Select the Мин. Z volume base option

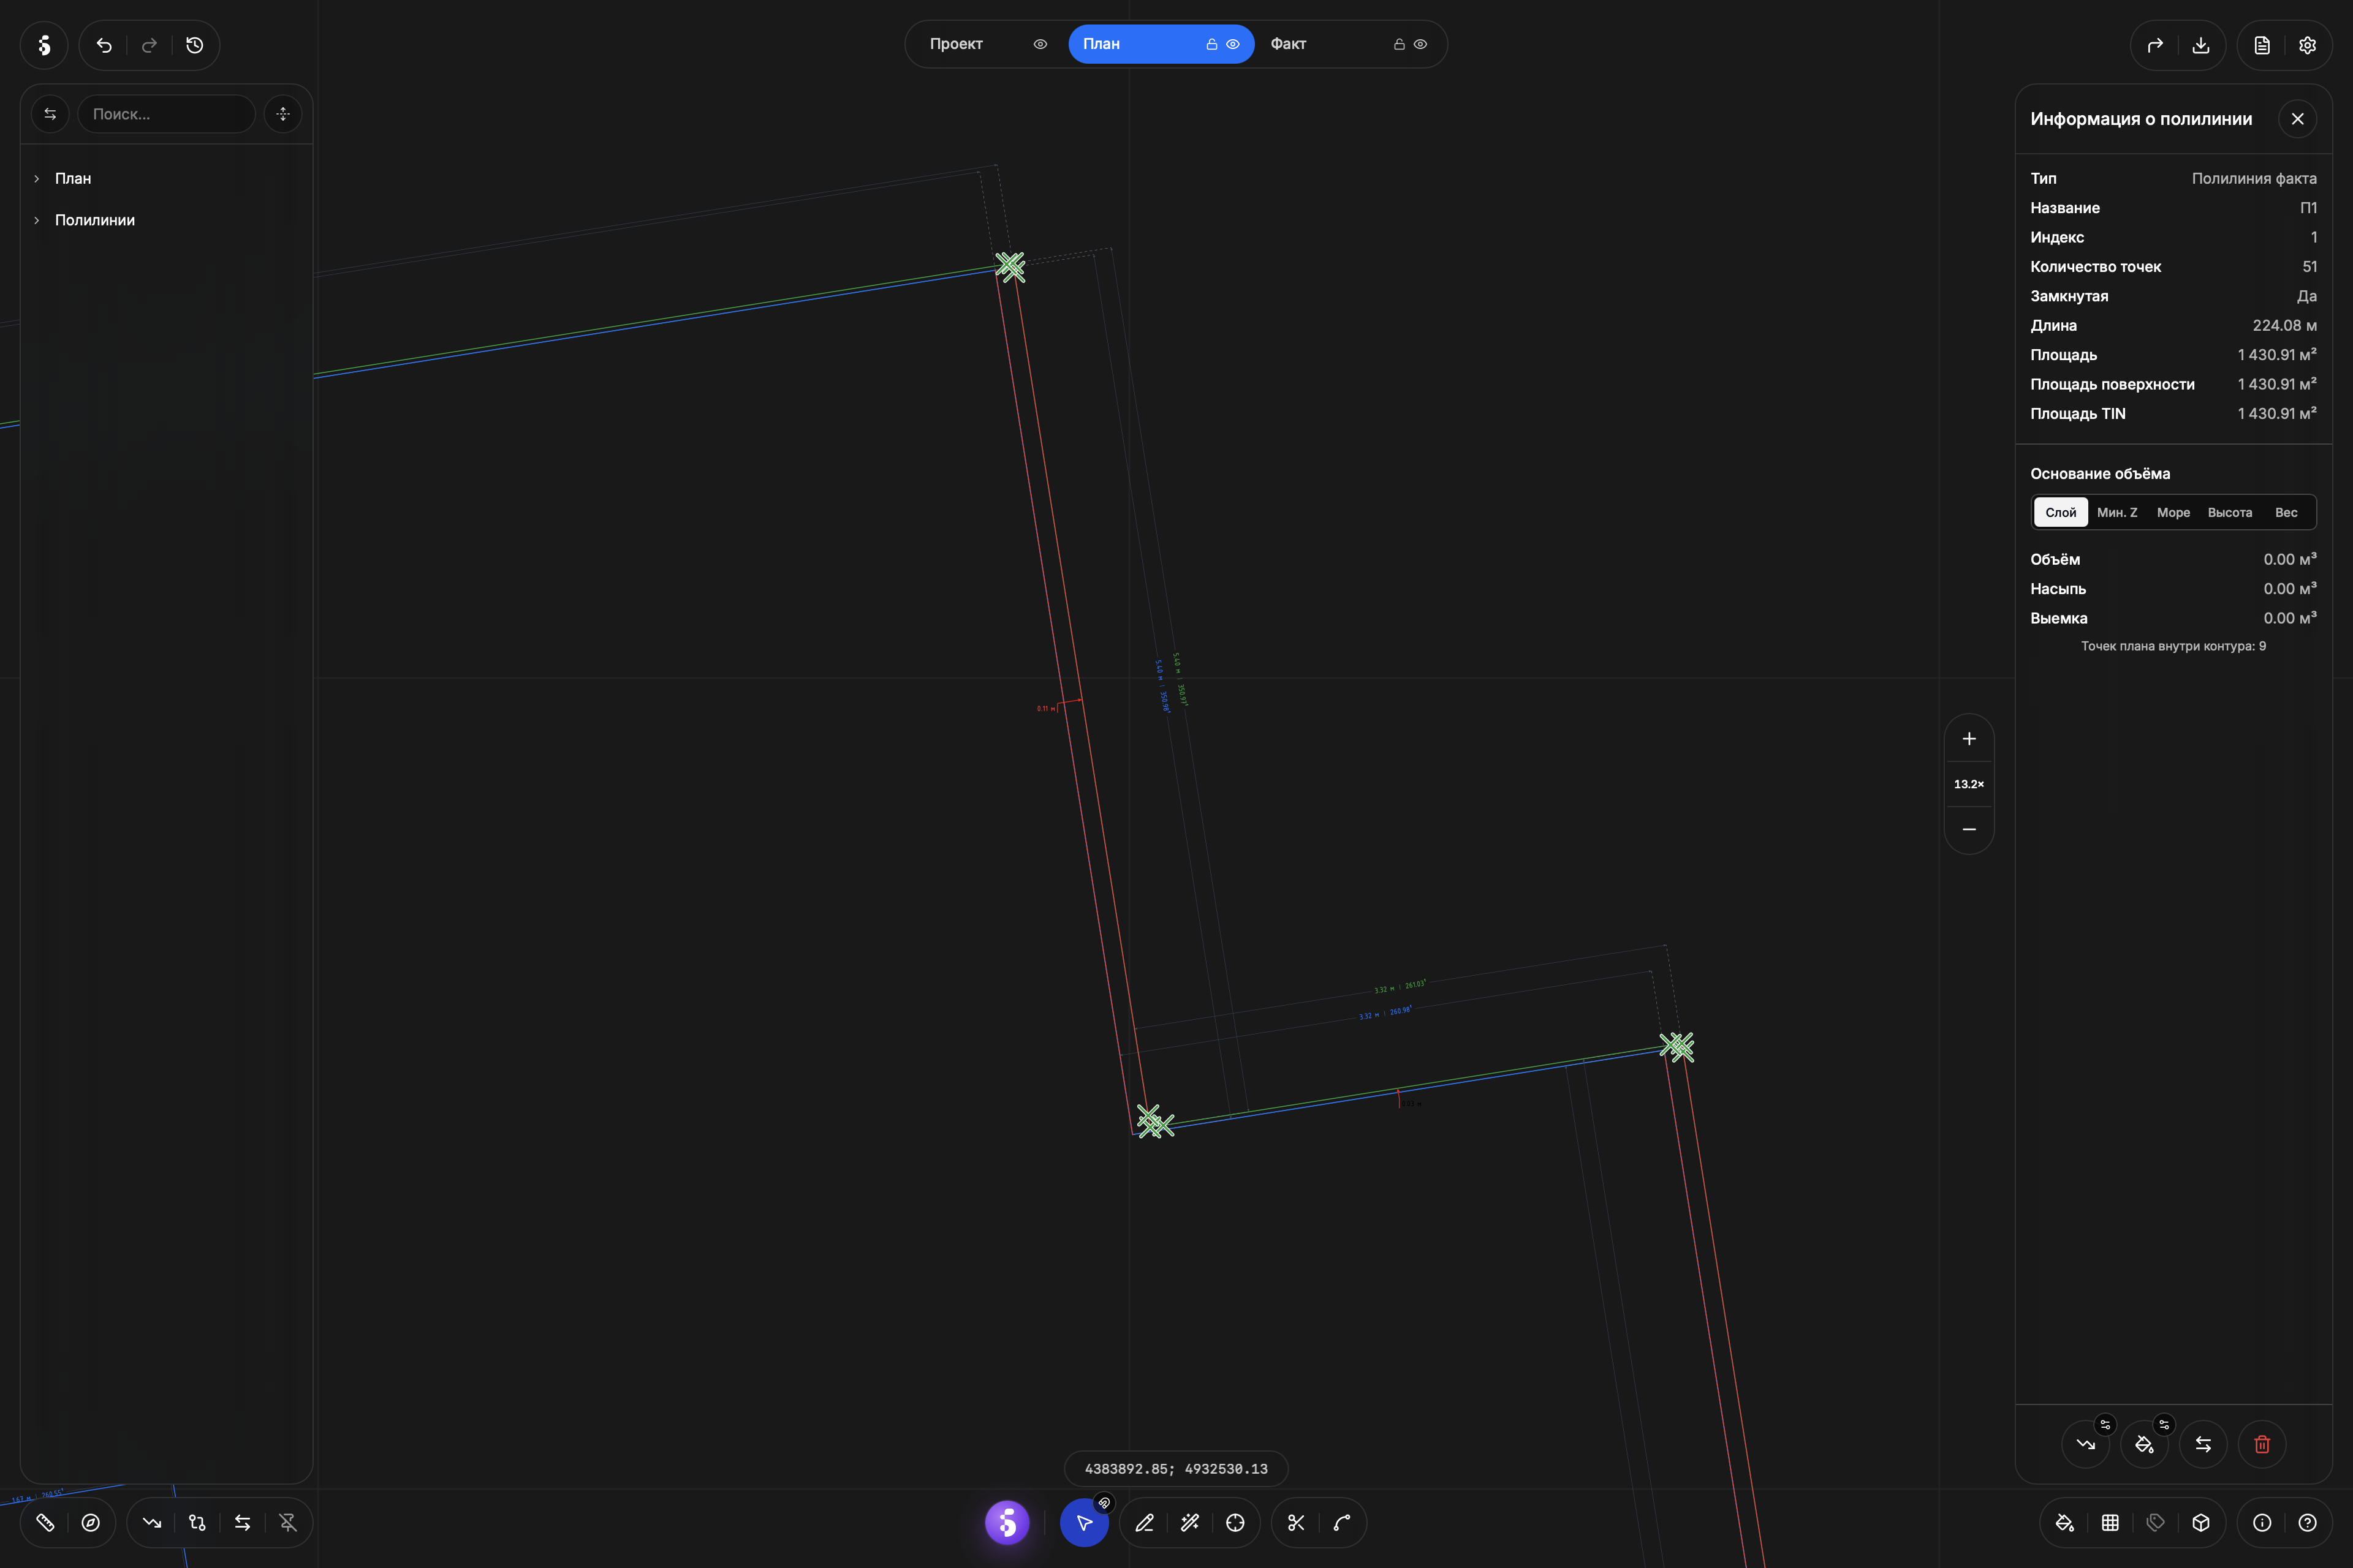[2117, 512]
